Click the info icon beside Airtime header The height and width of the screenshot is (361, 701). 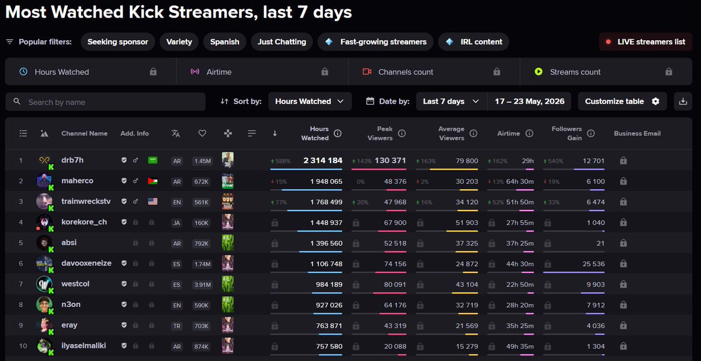pos(529,134)
